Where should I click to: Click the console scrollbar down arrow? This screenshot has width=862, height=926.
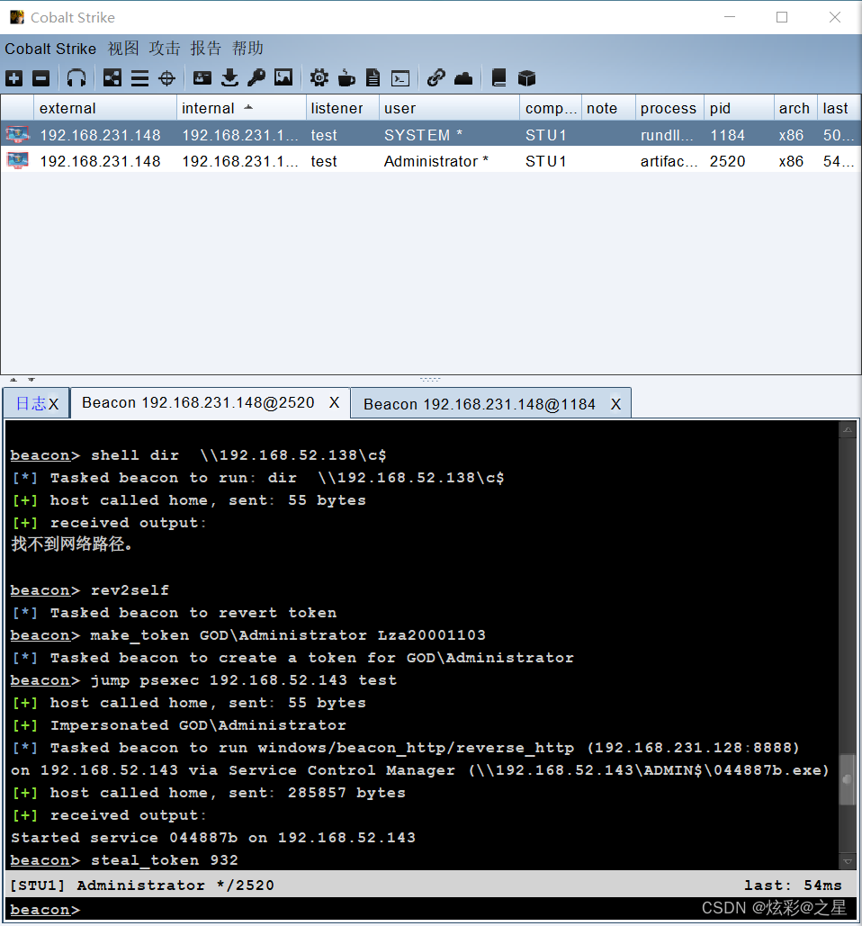tap(848, 861)
